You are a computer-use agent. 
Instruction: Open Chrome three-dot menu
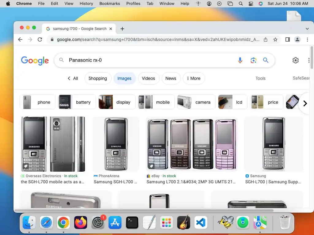307,39
